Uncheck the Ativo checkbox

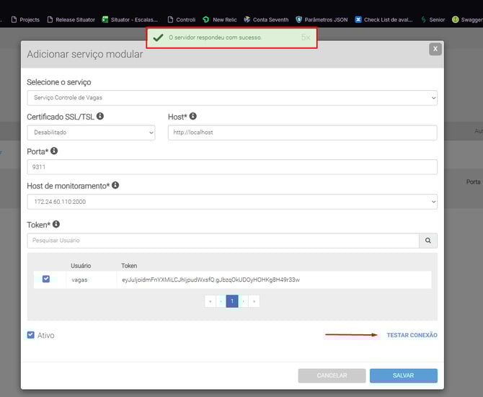[30, 335]
